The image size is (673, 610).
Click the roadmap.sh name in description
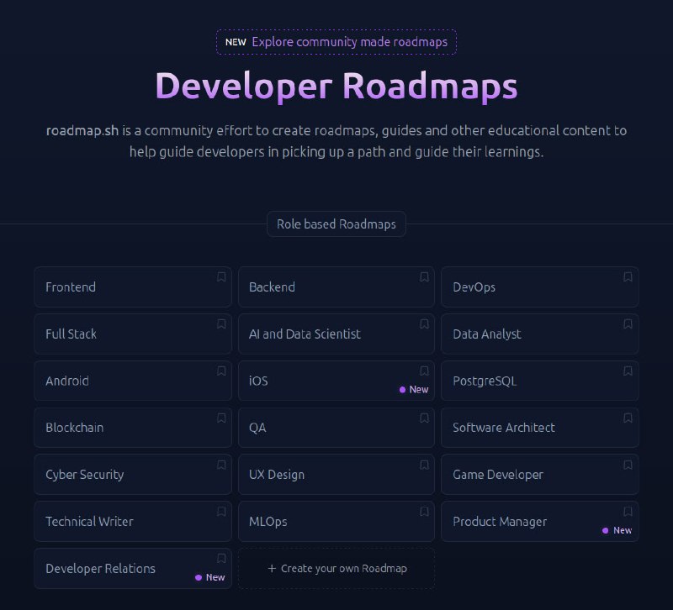(x=82, y=130)
